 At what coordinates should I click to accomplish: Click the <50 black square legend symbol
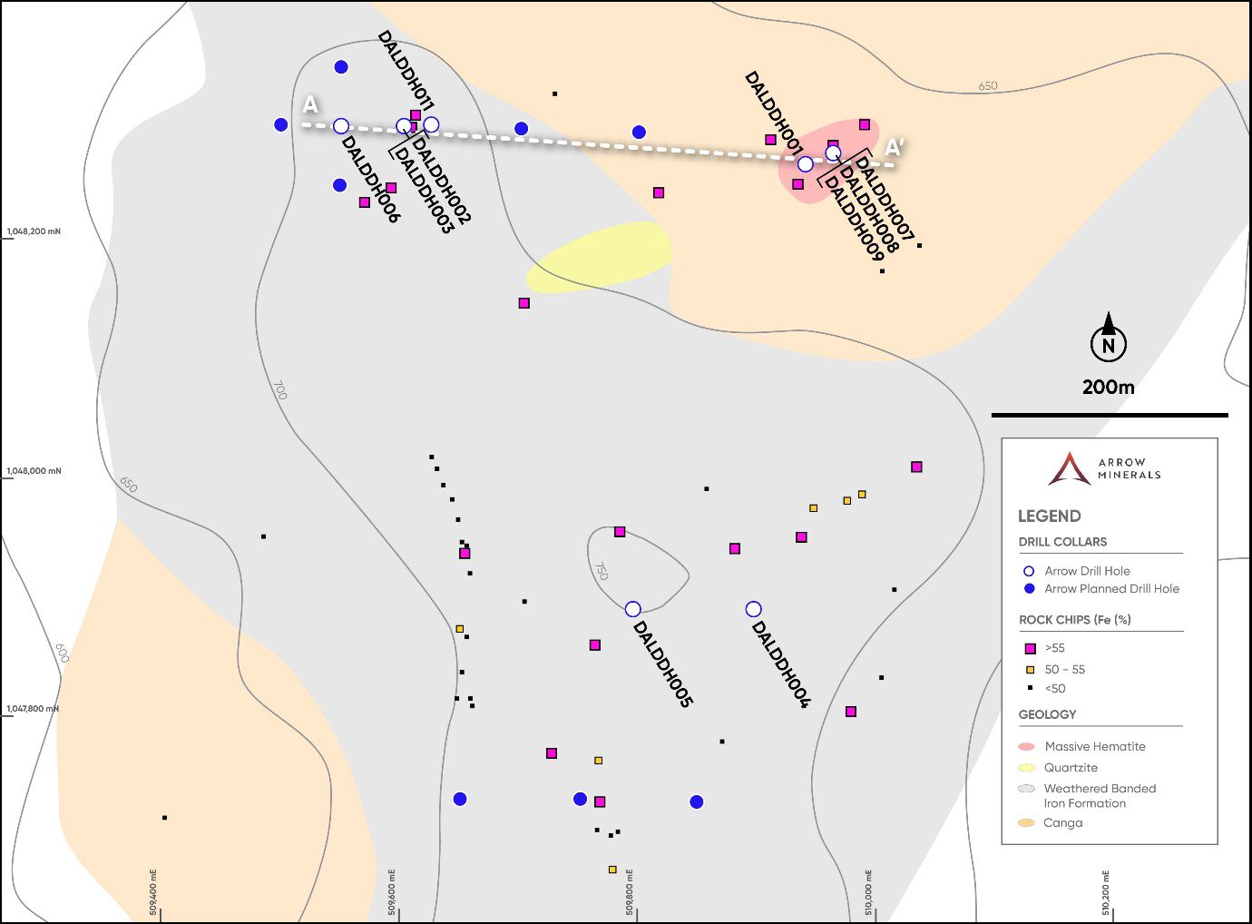pyautogui.click(x=1030, y=689)
